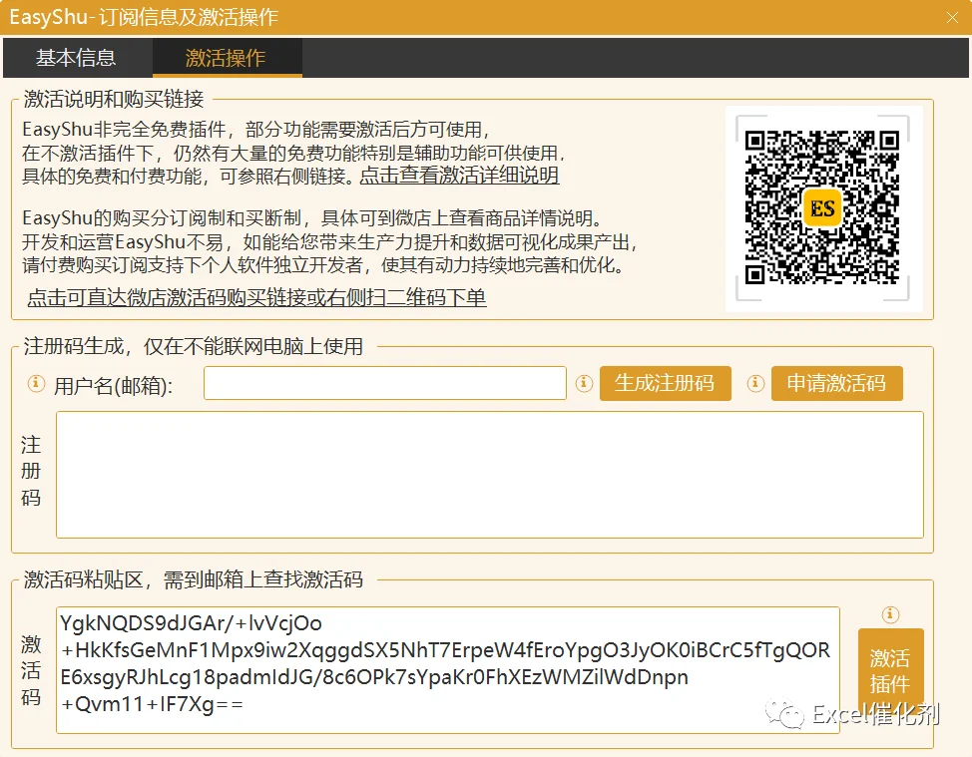
Task: Open the 点击查看激活详细说明 link
Action: [459, 176]
